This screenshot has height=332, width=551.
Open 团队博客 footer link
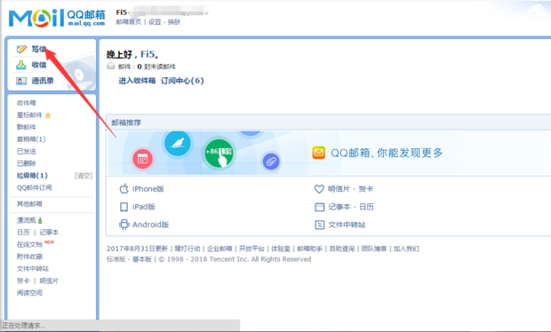[374, 249]
